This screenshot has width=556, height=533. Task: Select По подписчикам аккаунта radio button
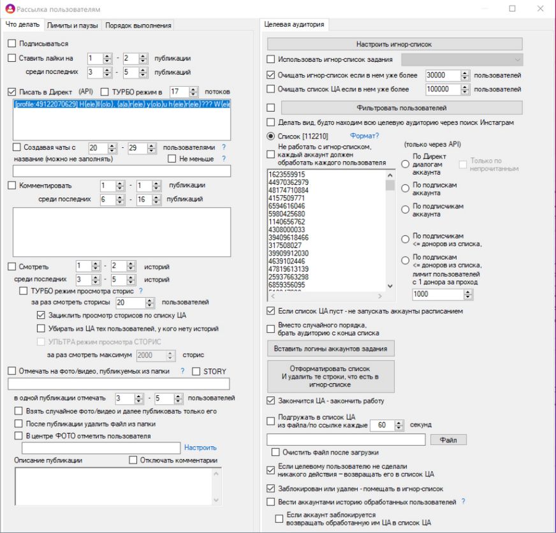coord(405,210)
